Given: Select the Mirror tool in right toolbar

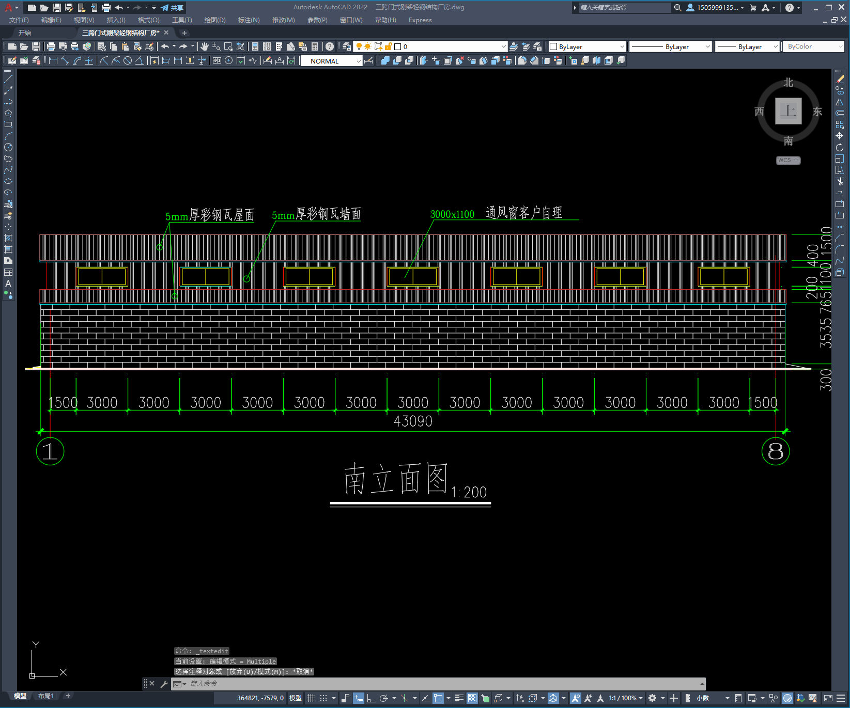Looking at the screenshot, I should pyautogui.click(x=840, y=102).
